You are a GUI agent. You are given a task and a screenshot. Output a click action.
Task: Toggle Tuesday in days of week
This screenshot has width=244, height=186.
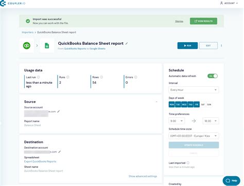(x=178, y=104)
